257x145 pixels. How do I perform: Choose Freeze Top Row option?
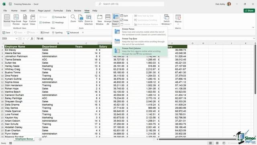[x=140, y=41]
